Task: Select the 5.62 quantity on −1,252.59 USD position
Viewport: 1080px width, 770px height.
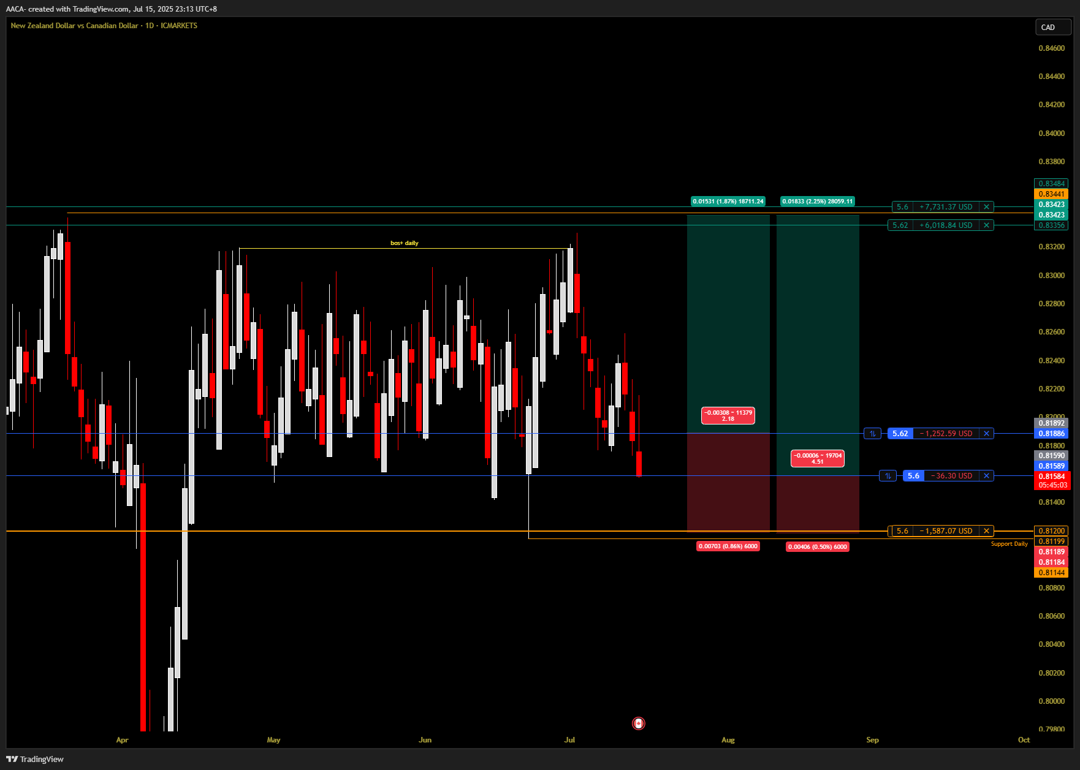Action: click(900, 434)
